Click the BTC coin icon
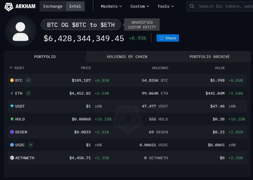 point(12,80)
